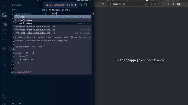The width and height of the screenshot is (188, 105).
Task: Open editor More Actions ellipsis
Action: (x=90, y=5)
